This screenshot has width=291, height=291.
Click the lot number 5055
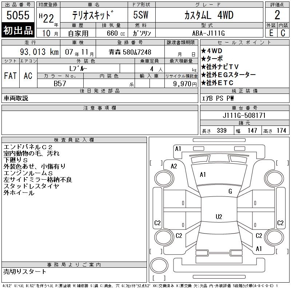coord(18,15)
